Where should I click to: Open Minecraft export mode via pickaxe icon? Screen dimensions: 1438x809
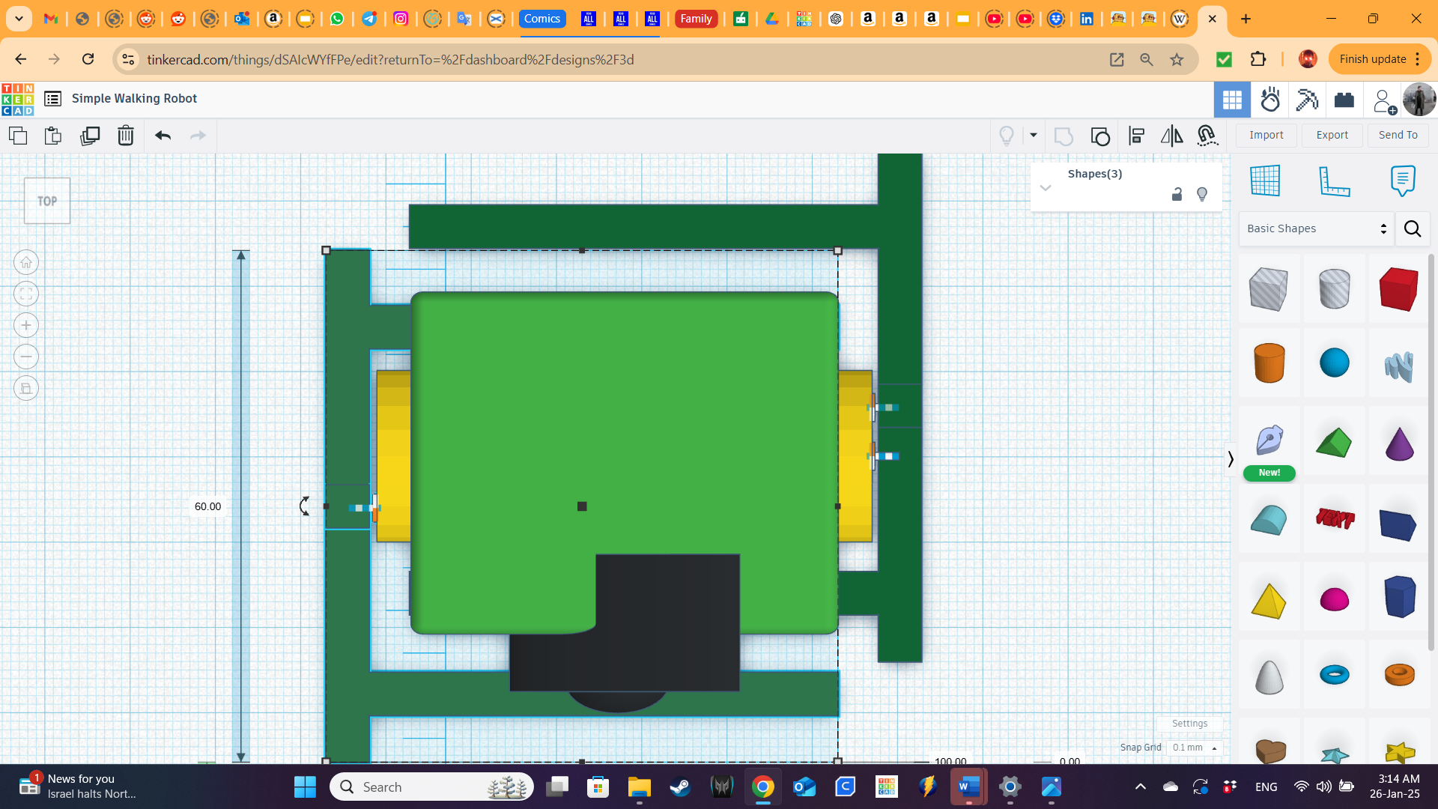tap(1306, 99)
